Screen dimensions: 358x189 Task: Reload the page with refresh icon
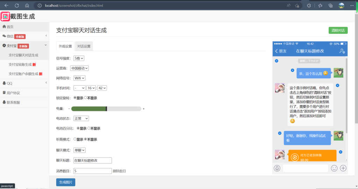pos(17,6)
